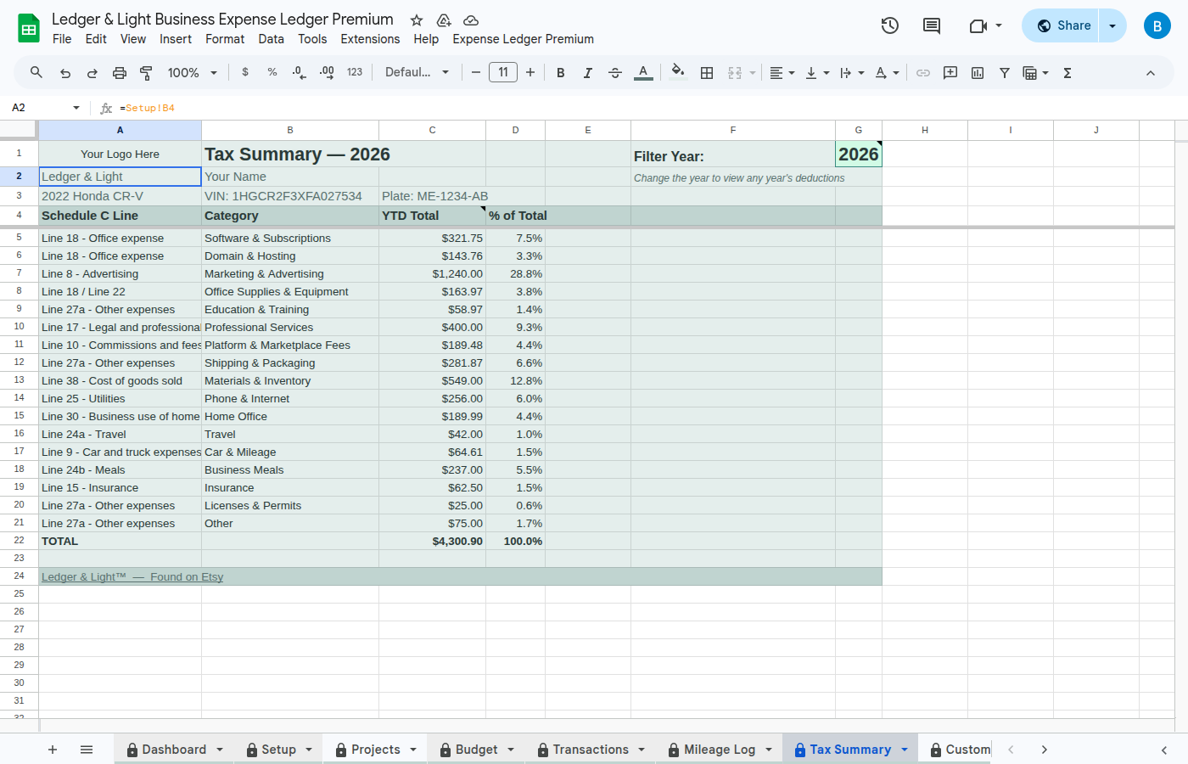
Task: Increase font size with plus button
Action: (530, 73)
